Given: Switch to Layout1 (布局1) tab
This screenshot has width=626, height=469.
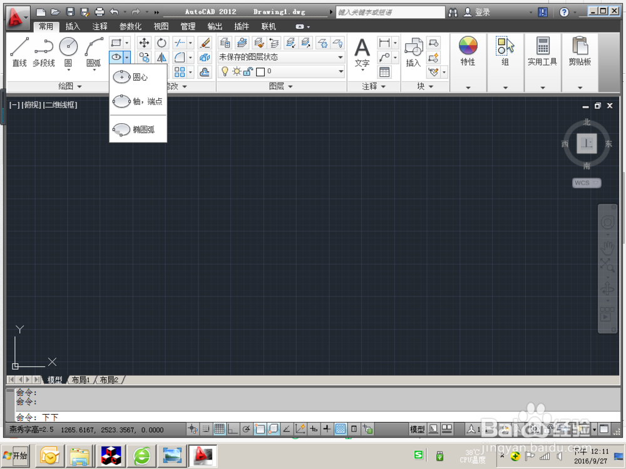Looking at the screenshot, I should pos(81,380).
